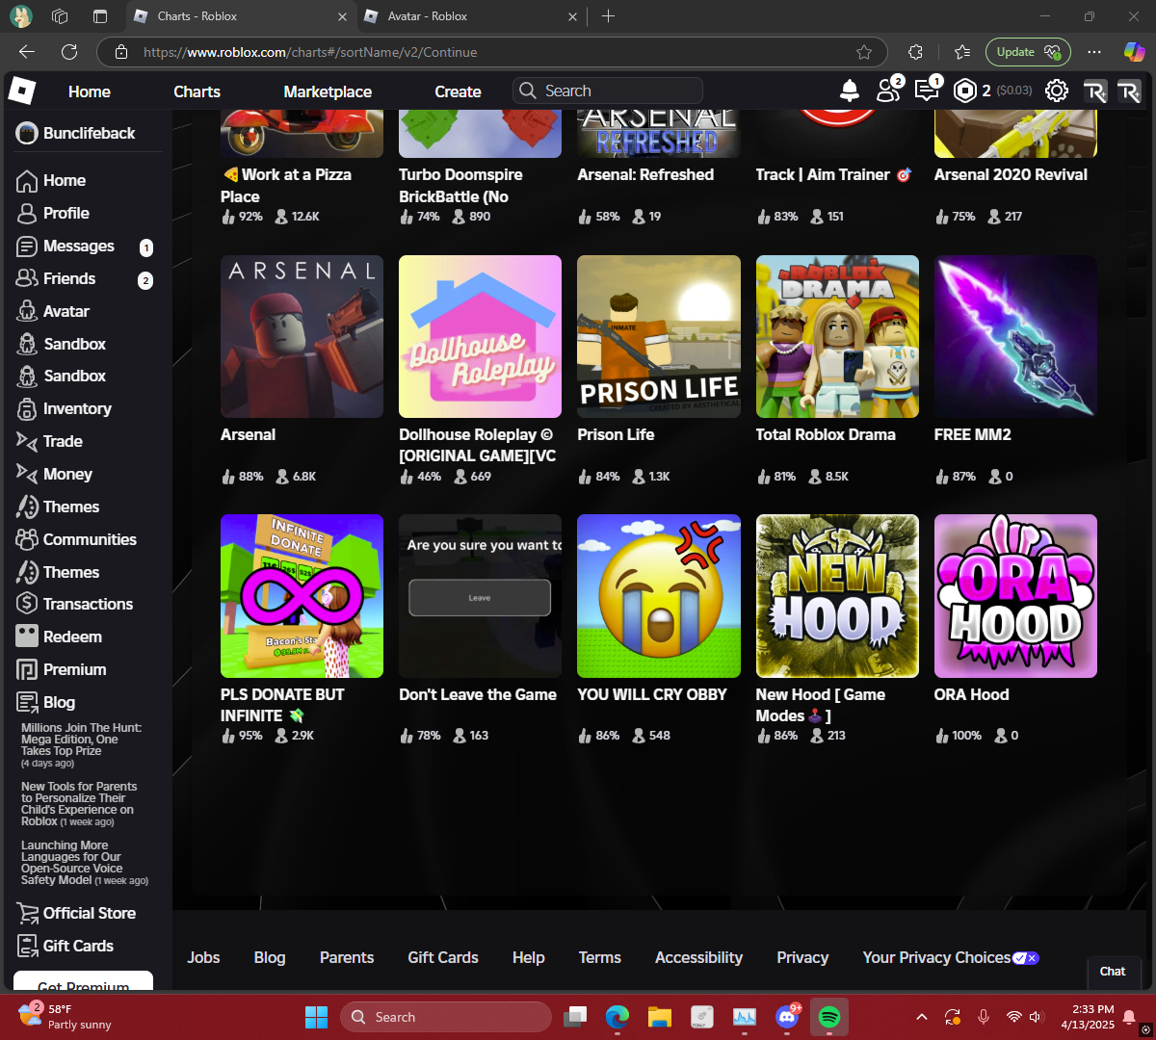Open the ORA Hood game thumbnail
The height and width of the screenshot is (1040, 1156).
(x=1015, y=596)
